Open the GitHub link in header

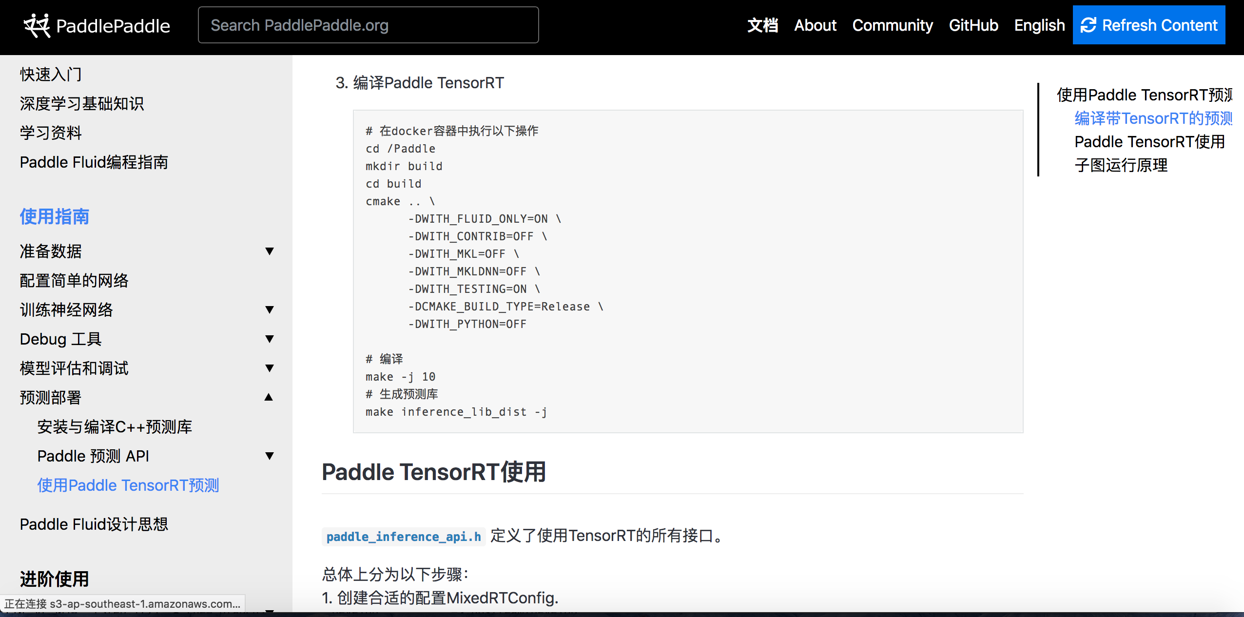click(x=973, y=25)
